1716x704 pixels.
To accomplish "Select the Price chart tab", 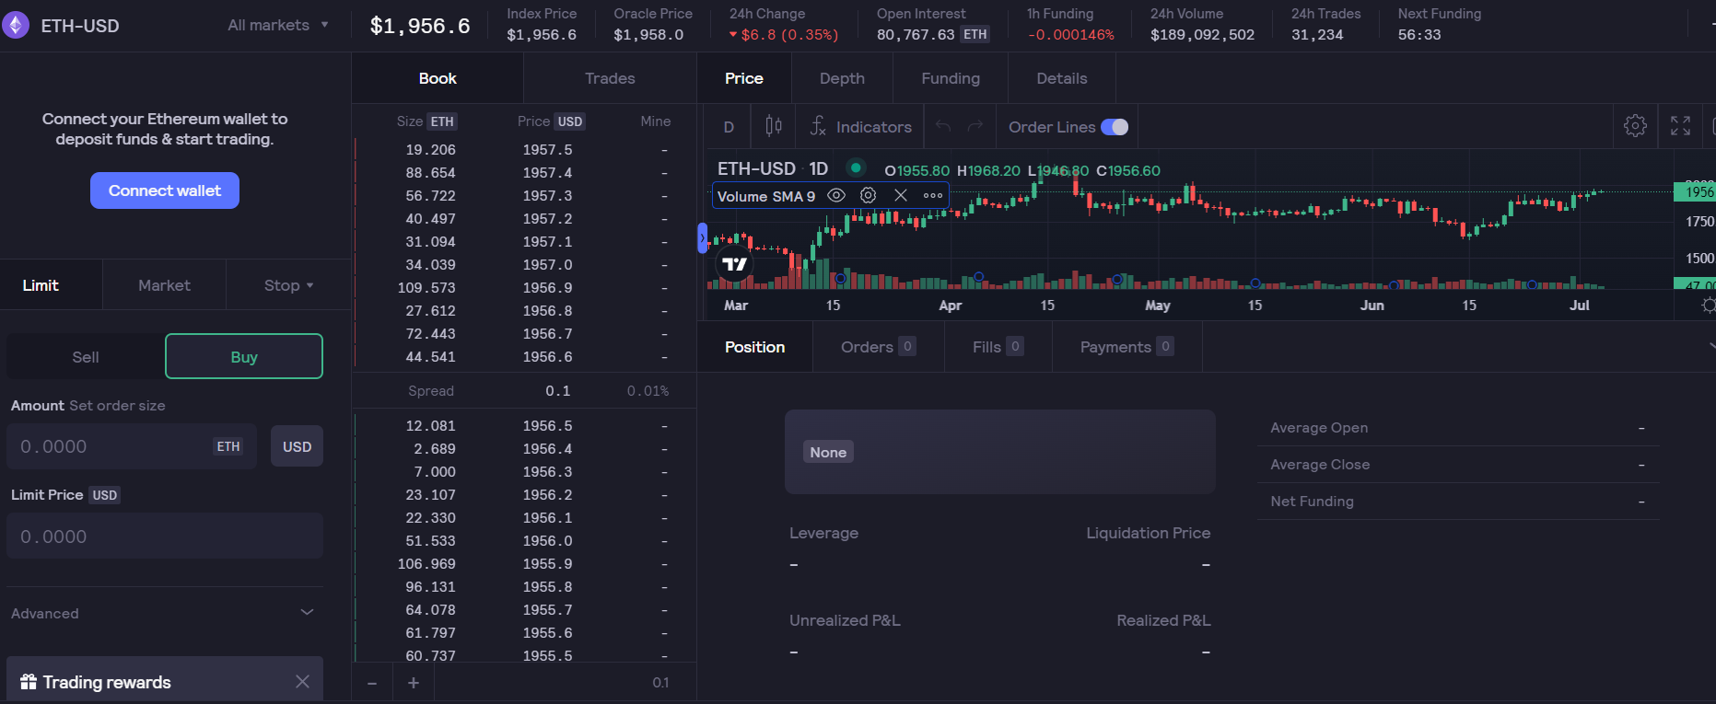I will pyautogui.click(x=744, y=78).
